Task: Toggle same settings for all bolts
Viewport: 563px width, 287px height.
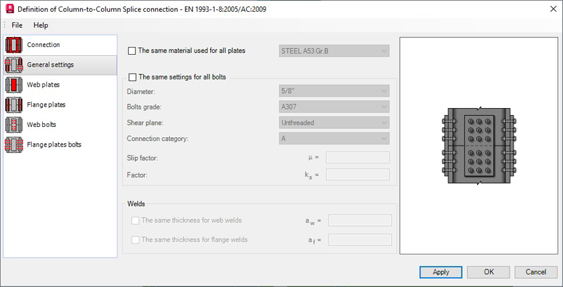Action: [x=133, y=77]
